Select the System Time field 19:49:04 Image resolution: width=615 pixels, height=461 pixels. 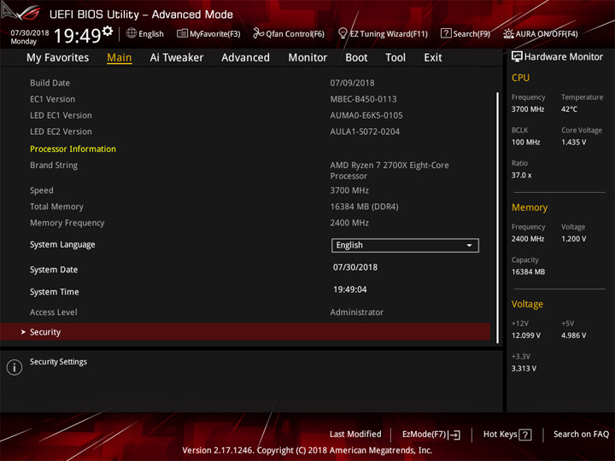coord(350,289)
